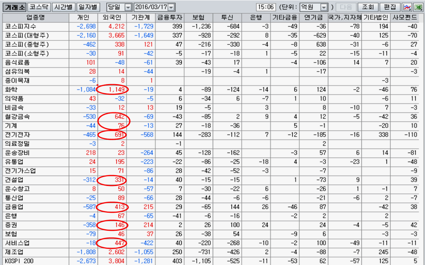
Task: Click the 개인 column header
Action: (x=84, y=17)
